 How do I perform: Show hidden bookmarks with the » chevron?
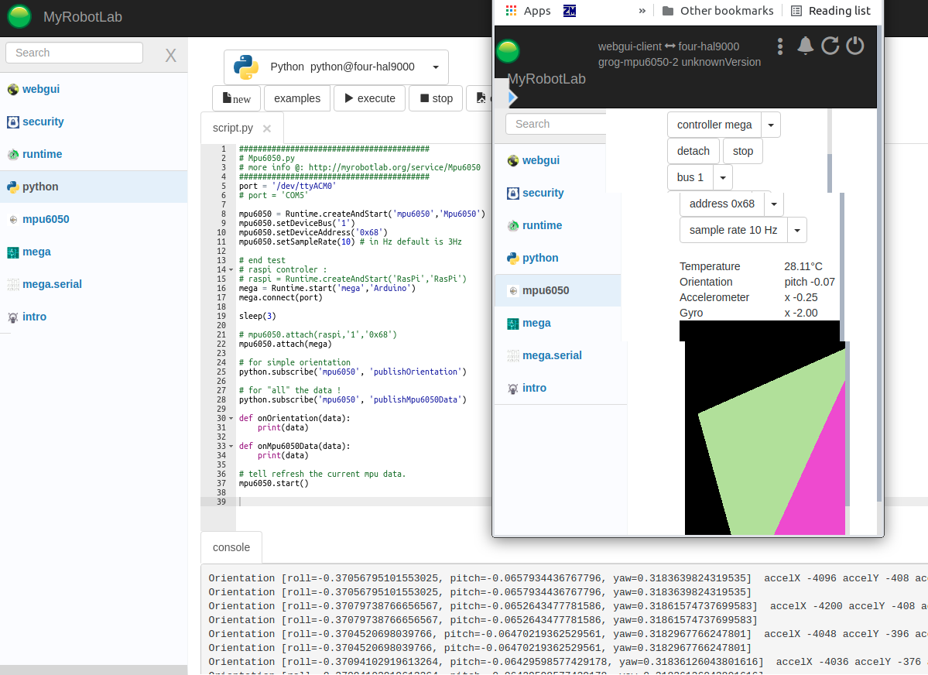pos(642,11)
